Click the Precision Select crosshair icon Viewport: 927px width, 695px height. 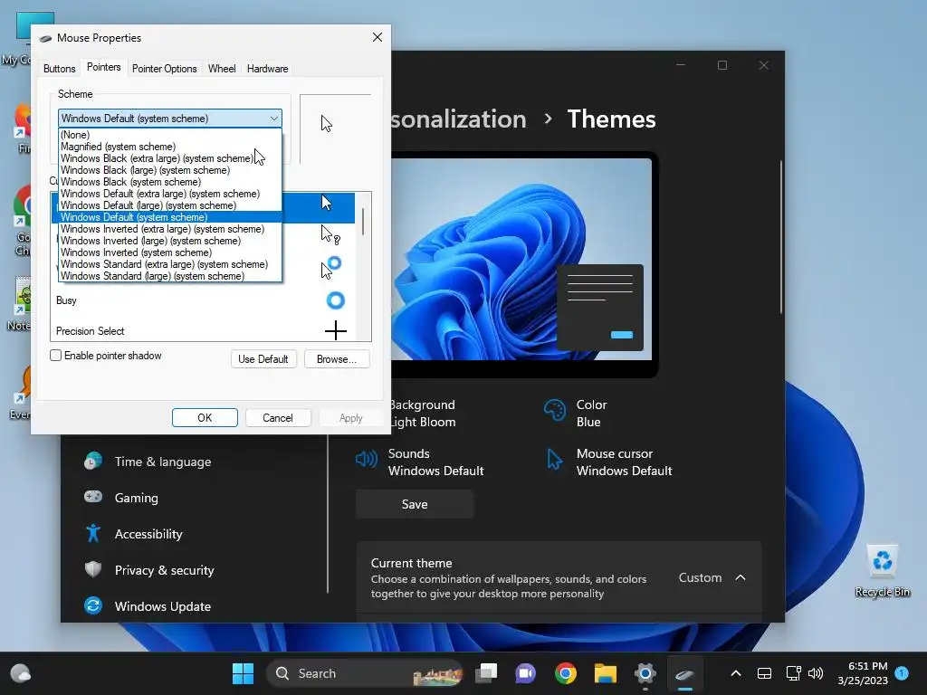coord(335,330)
